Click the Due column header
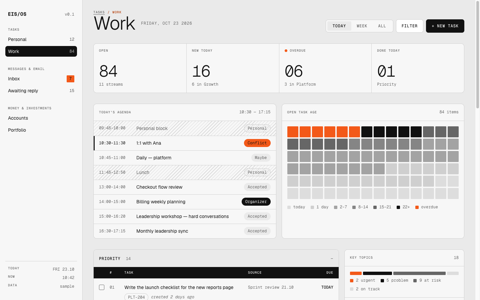Screen dimensions: 480x300 (x=330, y=273)
